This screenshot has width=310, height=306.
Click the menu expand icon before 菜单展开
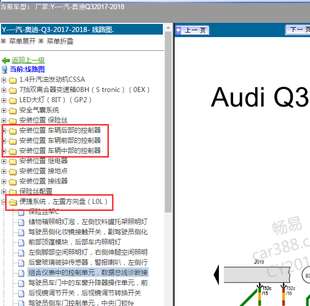click(x=4, y=41)
